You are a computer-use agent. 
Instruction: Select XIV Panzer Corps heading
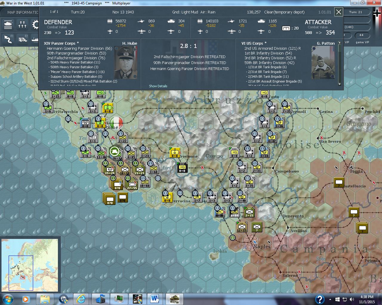61,43
